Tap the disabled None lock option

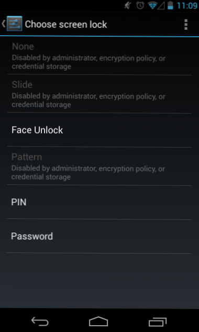point(99,56)
